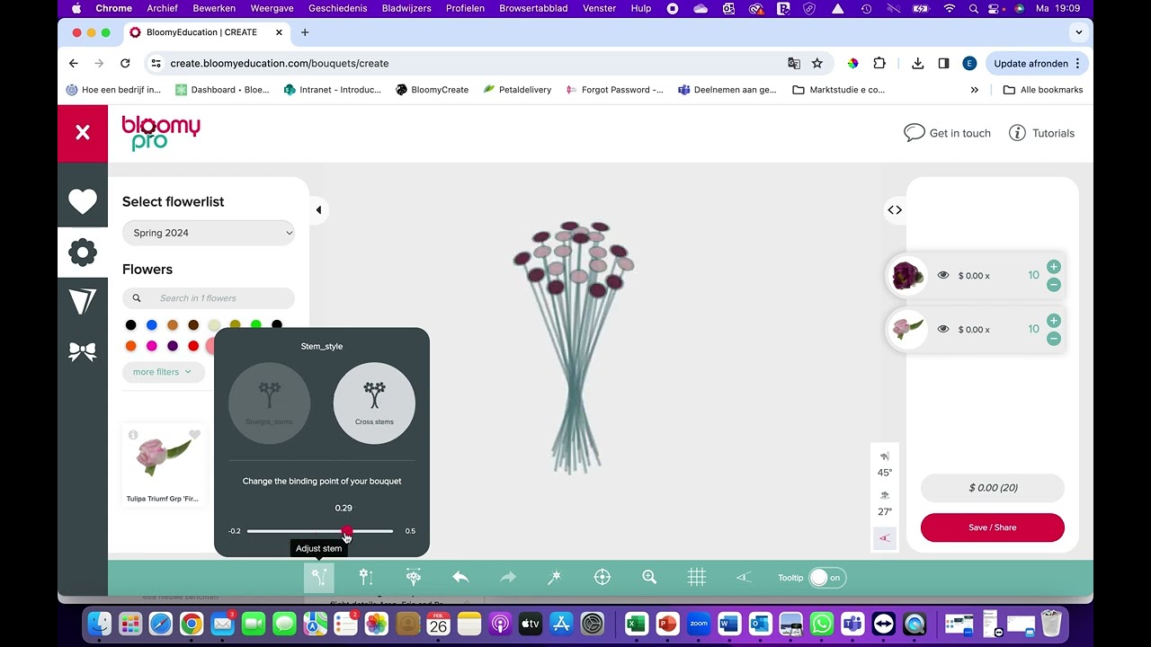
Task: Open the Bladwijzers menu
Action: pyautogui.click(x=406, y=8)
